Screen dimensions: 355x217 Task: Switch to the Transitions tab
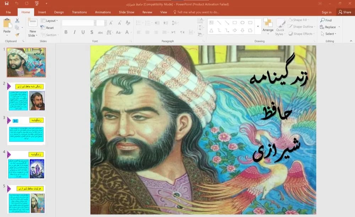coord(79,12)
